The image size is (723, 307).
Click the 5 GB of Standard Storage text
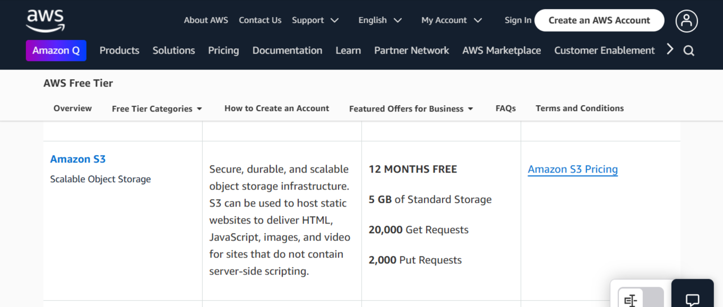[x=430, y=200]
